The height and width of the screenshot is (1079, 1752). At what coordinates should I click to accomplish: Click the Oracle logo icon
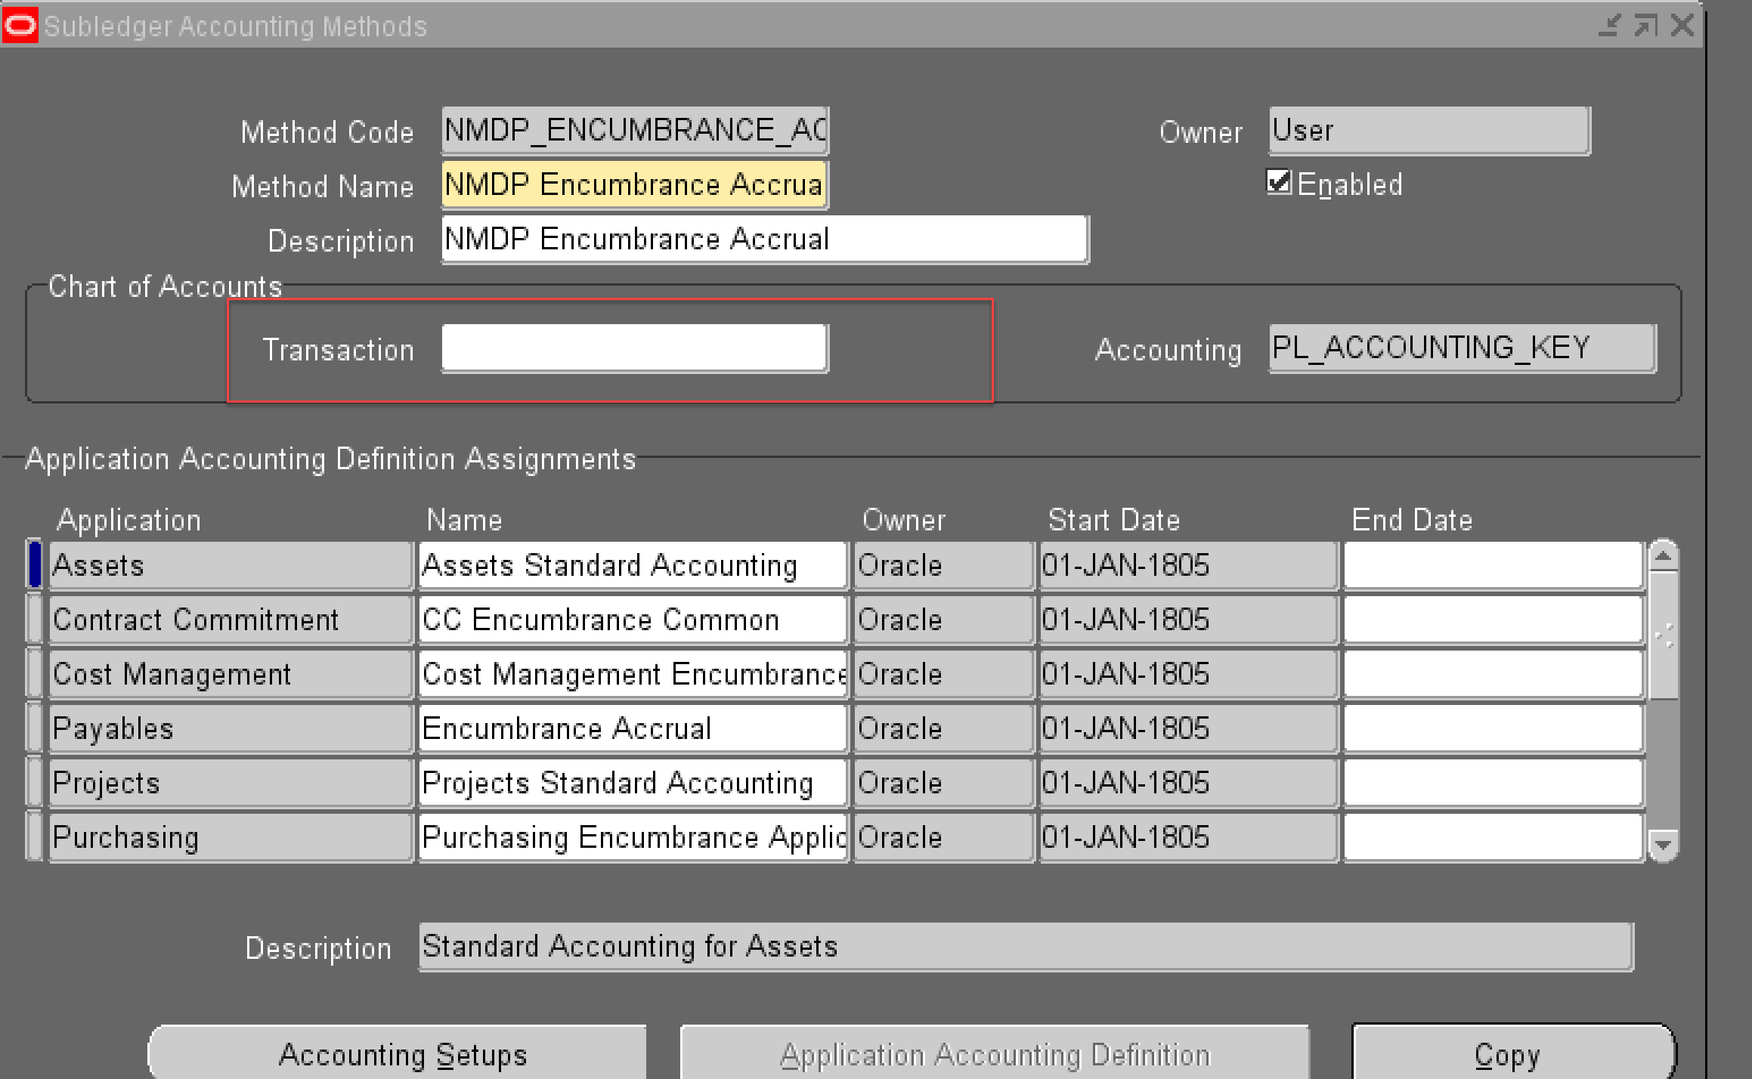tap(19, 25)
